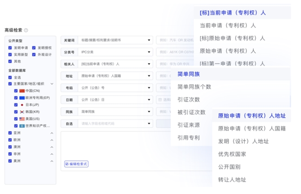301x194 pixels.
Task: Collapse the 主要国家/地区/组织 group
Action: (x=51, y=84)
